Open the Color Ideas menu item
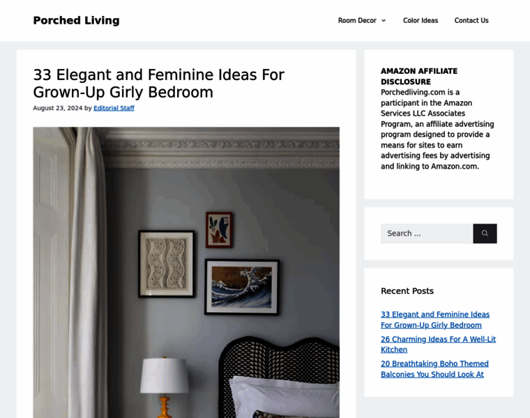This screenshot has height=418, width=530. click(x=420, y=21)
